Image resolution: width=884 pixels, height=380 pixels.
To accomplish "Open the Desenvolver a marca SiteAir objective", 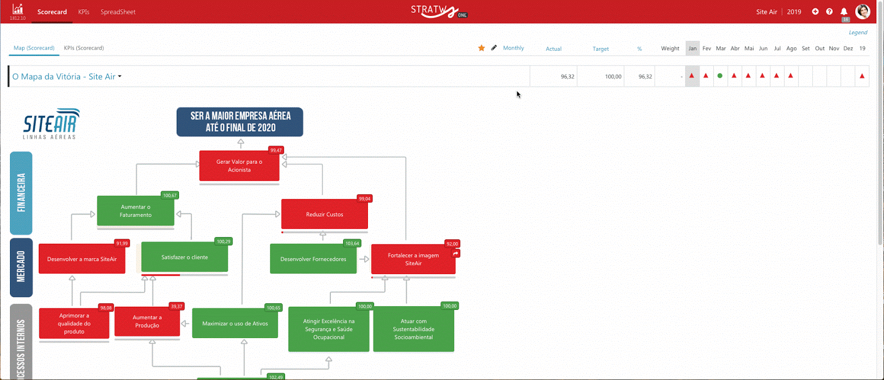I will (x=82, y=259).
